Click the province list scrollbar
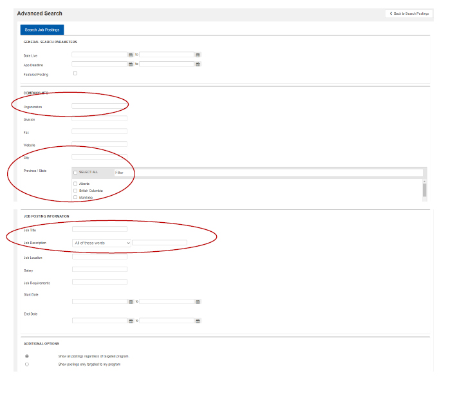Viewport: 455px width, 398px height. pyautogui.click(x=424, y=189)
